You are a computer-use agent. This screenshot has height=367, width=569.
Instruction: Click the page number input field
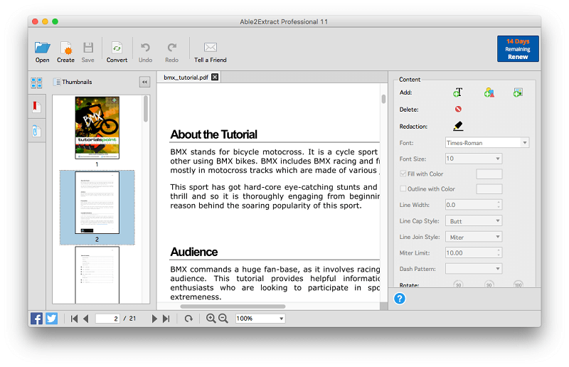pyautogui.click(x=107, y=319)
